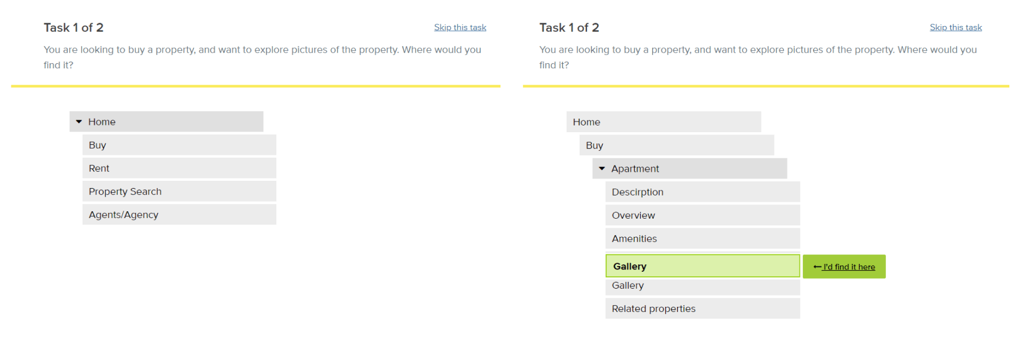Select Related properties under Apartment
The width and height of the screenshot is (1019, 339).
coord(653,308)
